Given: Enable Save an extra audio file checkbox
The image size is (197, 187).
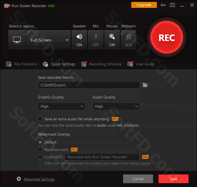Looking at the screenshot, I should [x=40, y=119].
